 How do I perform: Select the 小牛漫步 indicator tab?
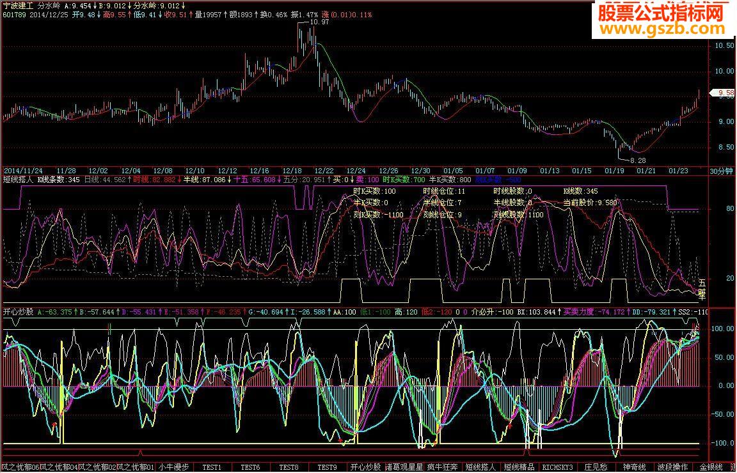[x=174, y=467]
